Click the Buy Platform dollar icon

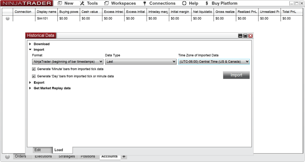[206, 3]
